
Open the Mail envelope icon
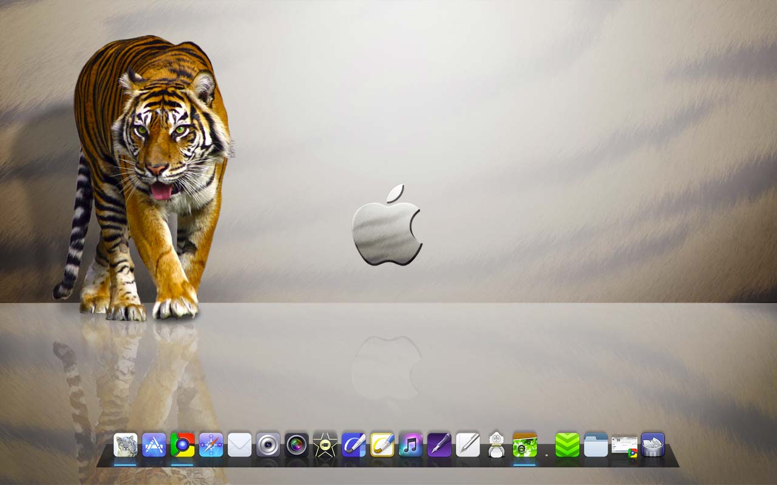pos(239,445)
